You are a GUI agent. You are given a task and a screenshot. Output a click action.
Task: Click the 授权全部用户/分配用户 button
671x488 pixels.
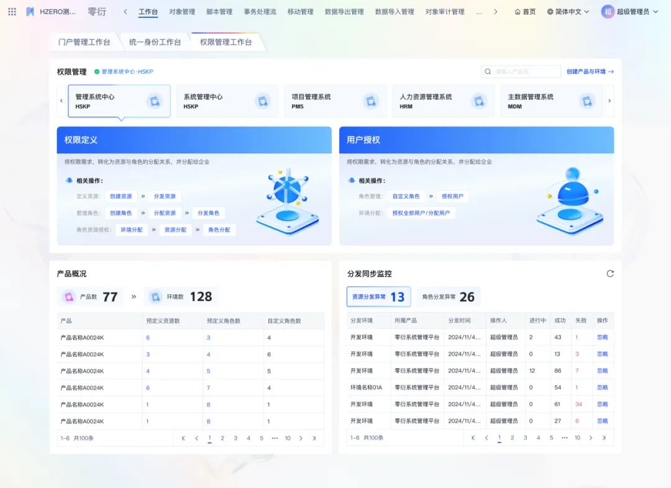421,213
